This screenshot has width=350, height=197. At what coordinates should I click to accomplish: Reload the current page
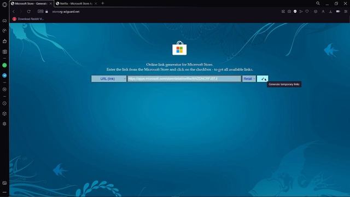click(29, 11)
